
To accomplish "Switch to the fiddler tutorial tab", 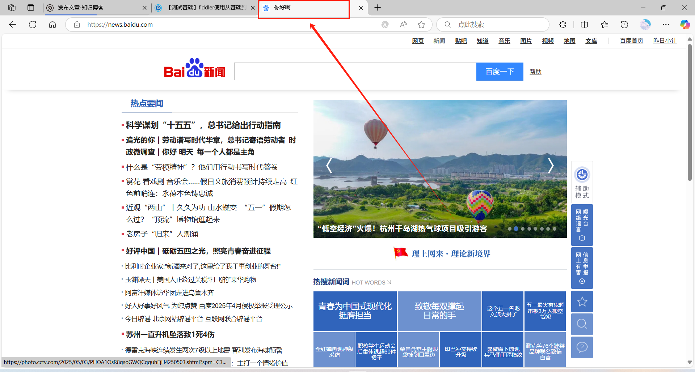I will 201,8.
